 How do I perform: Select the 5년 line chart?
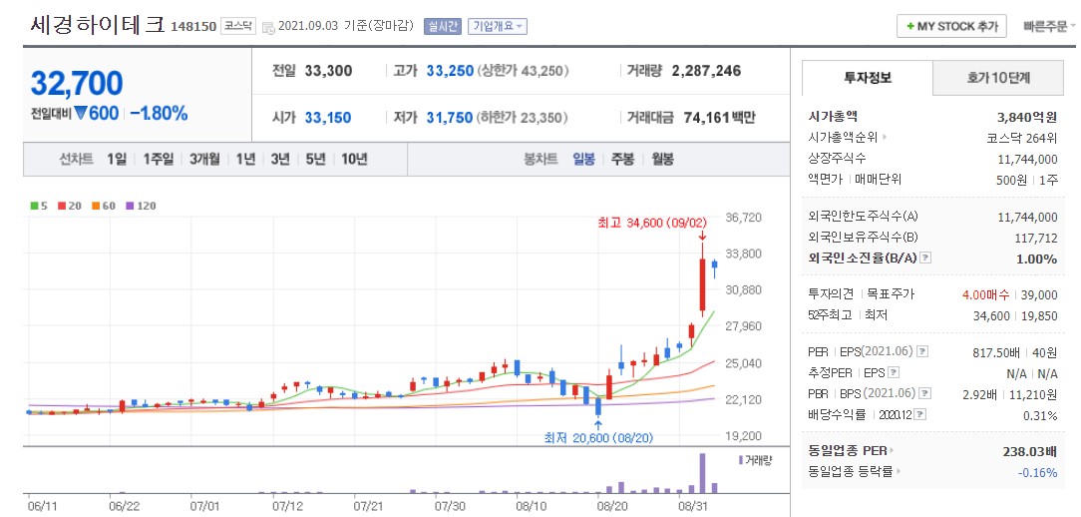click(x=315, y=160)
